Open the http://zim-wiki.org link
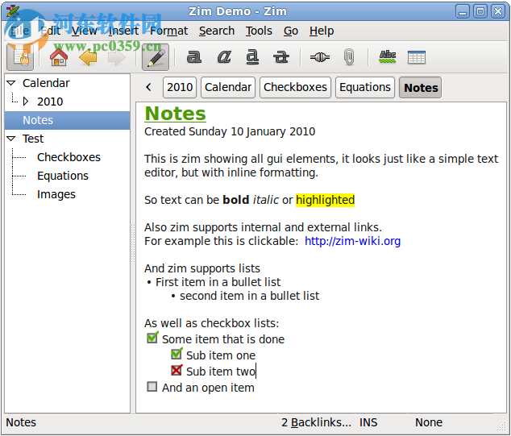Image resolution: width=511 pixels, height=436 pixels. (x=352, y=241)
